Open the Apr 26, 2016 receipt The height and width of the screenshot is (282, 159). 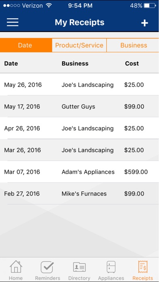[79, 128]
